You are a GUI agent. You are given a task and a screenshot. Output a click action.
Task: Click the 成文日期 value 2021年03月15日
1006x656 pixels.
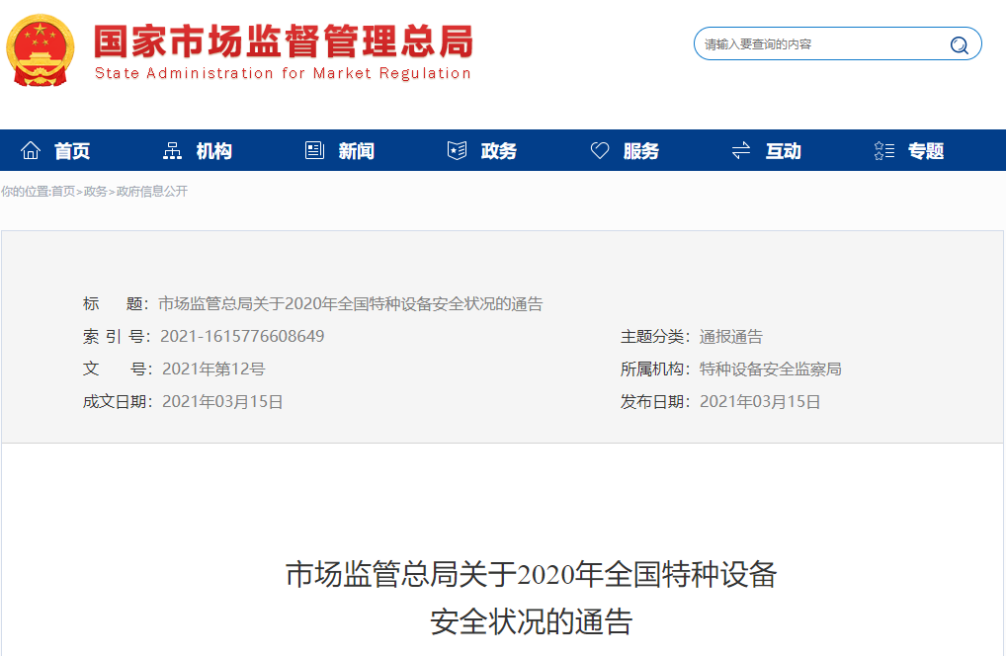coord(222,401)
